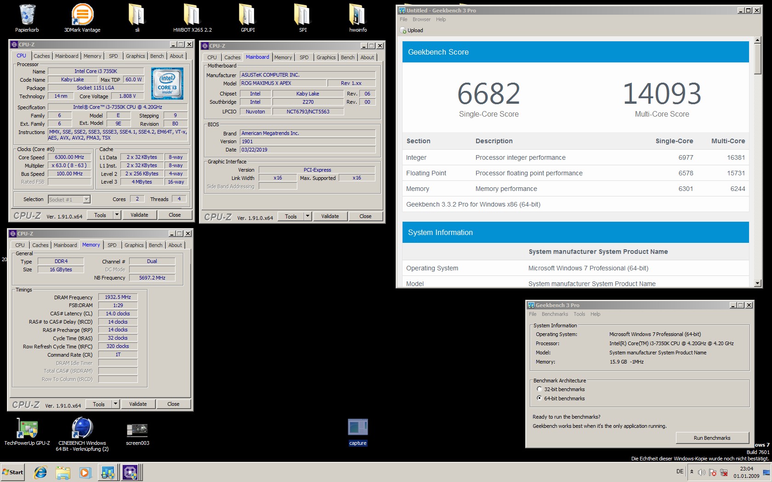Image resolution: width=772 pixels, height=482 pixels.
Task: Expand Tools dropdown arrow in Memory window
Action: click(x=115, y=404)
